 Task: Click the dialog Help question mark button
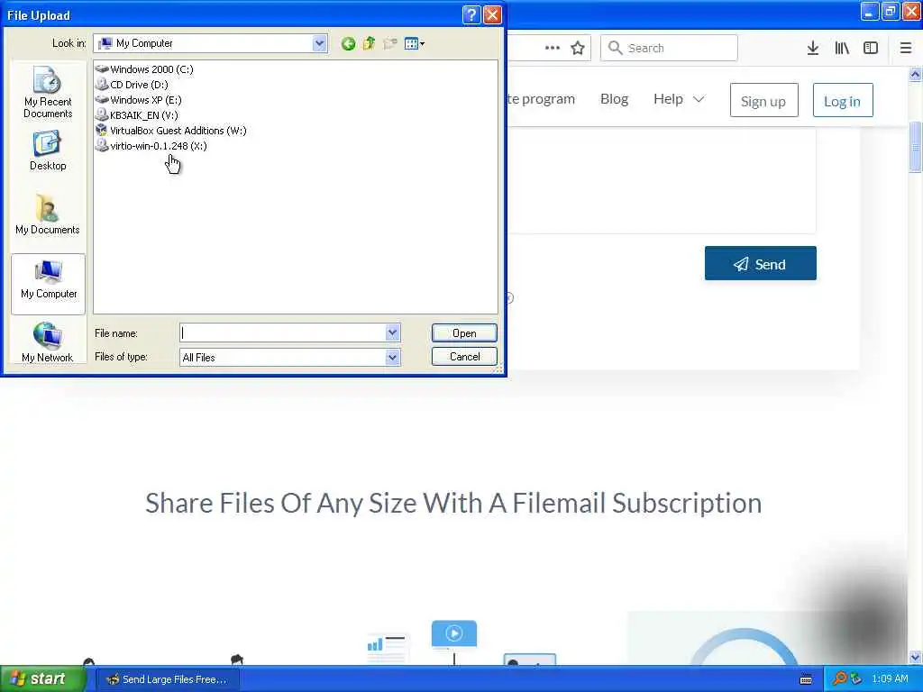click(x=471, y=14)
